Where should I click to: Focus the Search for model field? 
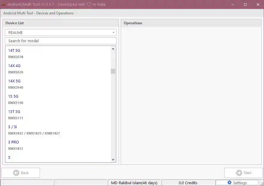point(60,41)
